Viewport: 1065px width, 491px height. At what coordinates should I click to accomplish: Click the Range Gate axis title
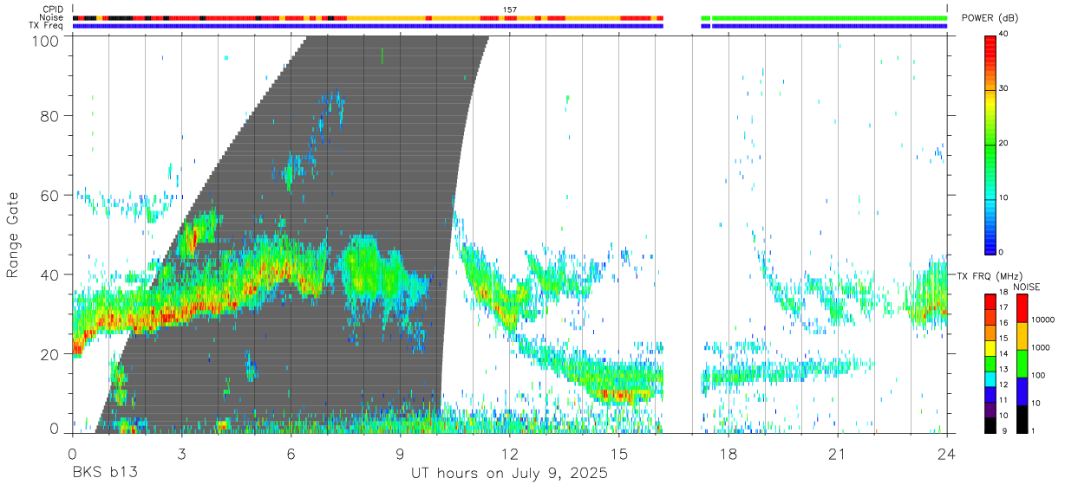(14, 234)
